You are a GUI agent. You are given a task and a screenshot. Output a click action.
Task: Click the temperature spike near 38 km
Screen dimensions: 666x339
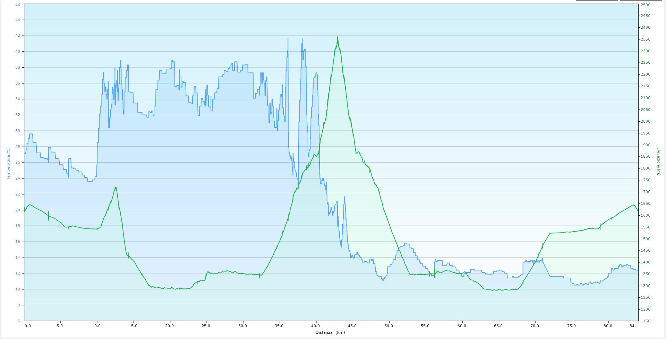tap(302, 40)
